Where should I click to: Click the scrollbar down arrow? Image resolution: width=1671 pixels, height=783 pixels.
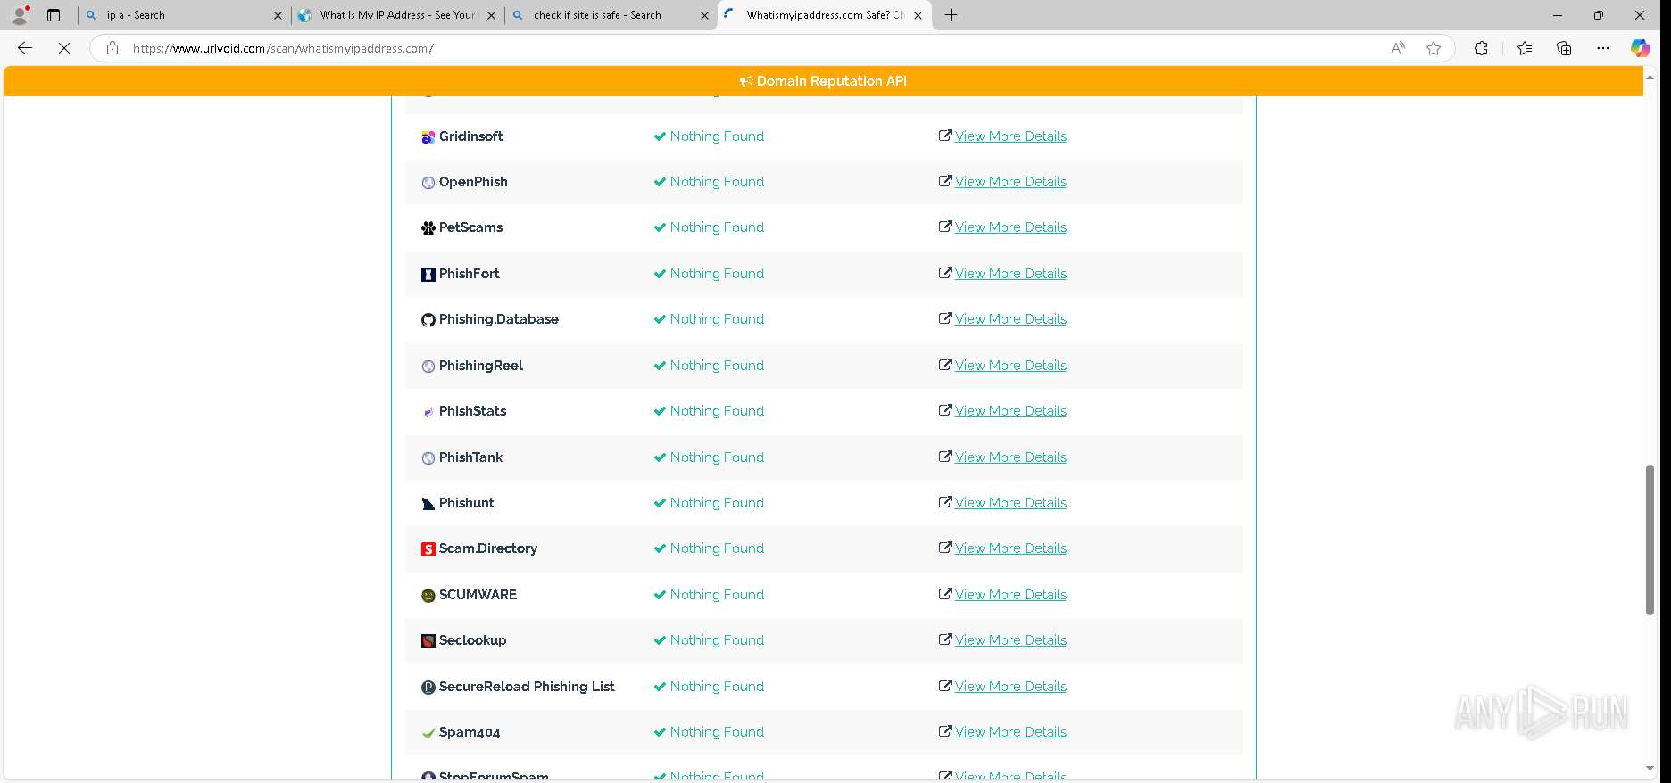[x=1650, y=769]
